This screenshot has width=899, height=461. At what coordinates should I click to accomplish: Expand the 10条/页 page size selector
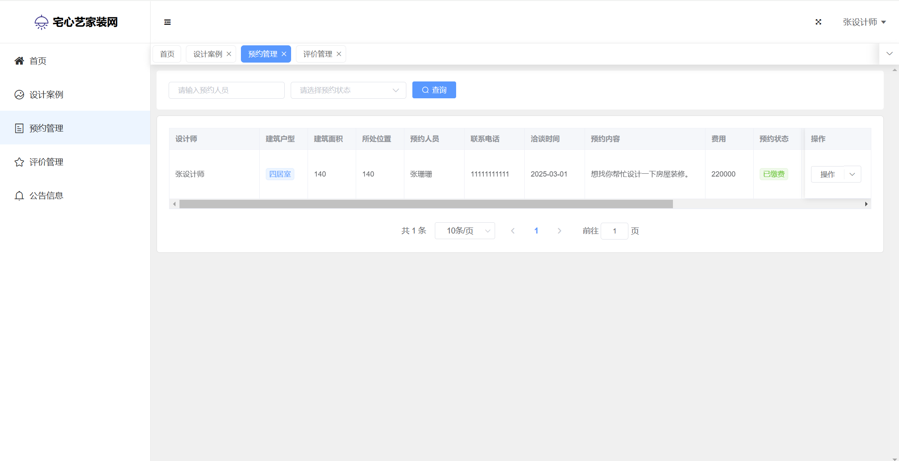(x=465, y=231)
